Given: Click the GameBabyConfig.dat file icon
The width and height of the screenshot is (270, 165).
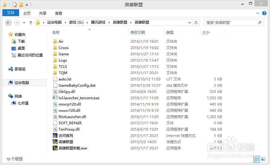Looking at the screenshot, I should point(55,85).
